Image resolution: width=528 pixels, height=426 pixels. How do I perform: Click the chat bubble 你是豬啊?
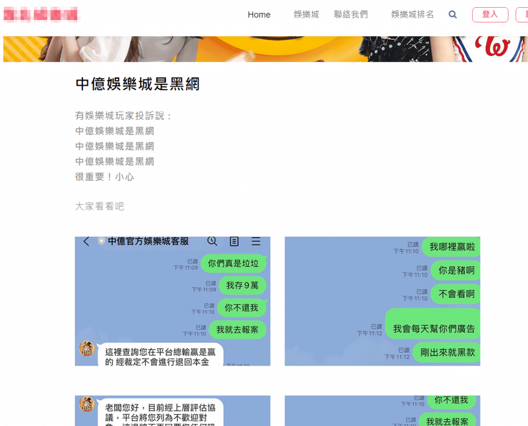click(456, 270)
